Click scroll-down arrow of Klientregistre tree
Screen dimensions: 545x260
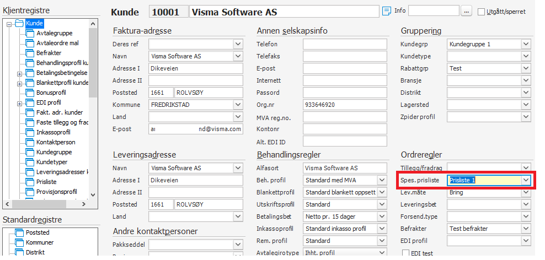(93, 195)
